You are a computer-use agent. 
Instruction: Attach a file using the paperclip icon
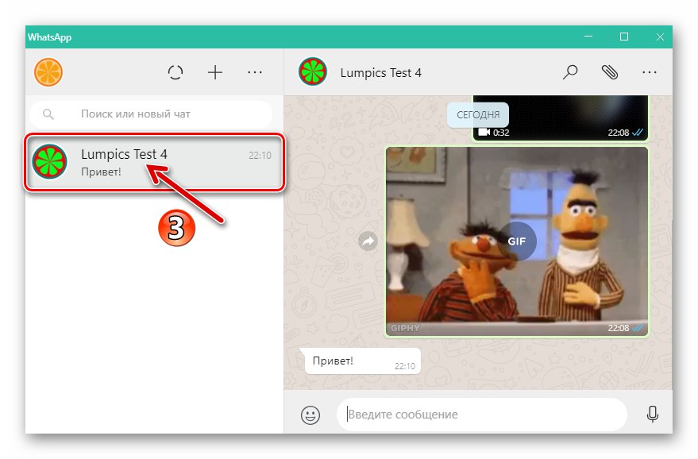click(610, 72)
